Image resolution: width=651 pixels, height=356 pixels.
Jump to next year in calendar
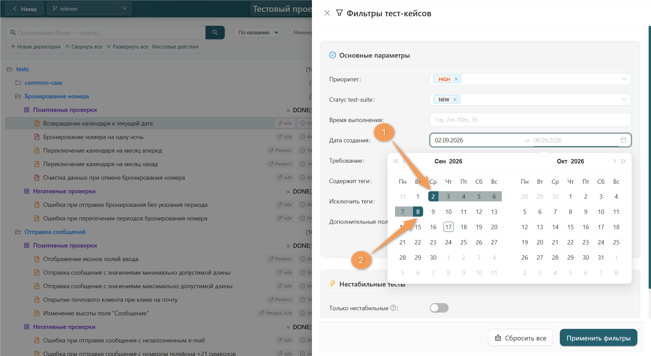point(623,161)
